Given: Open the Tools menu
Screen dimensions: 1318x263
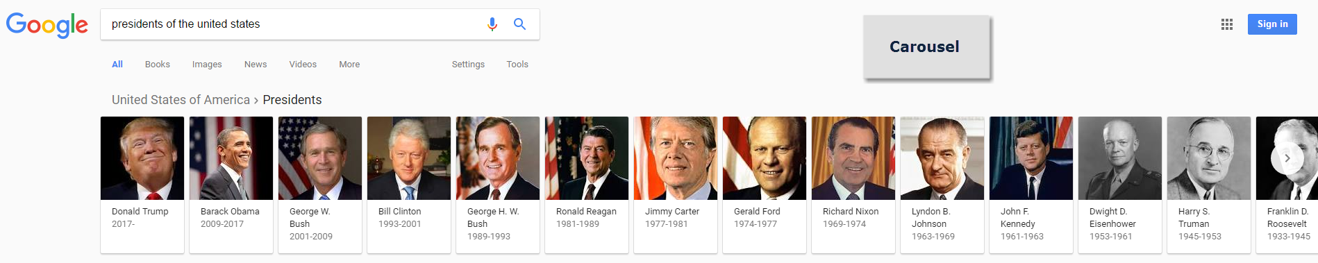Looking at the screenshot, I should click(517, 64).
